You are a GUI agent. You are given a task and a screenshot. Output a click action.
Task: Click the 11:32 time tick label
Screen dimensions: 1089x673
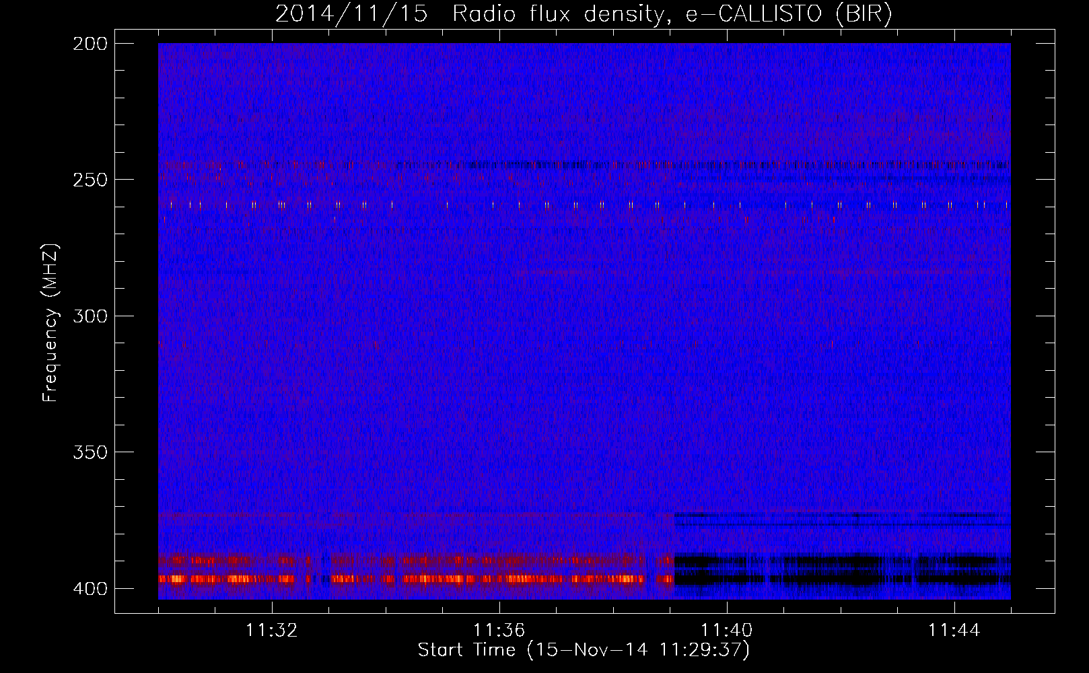[x=272, y=631]
